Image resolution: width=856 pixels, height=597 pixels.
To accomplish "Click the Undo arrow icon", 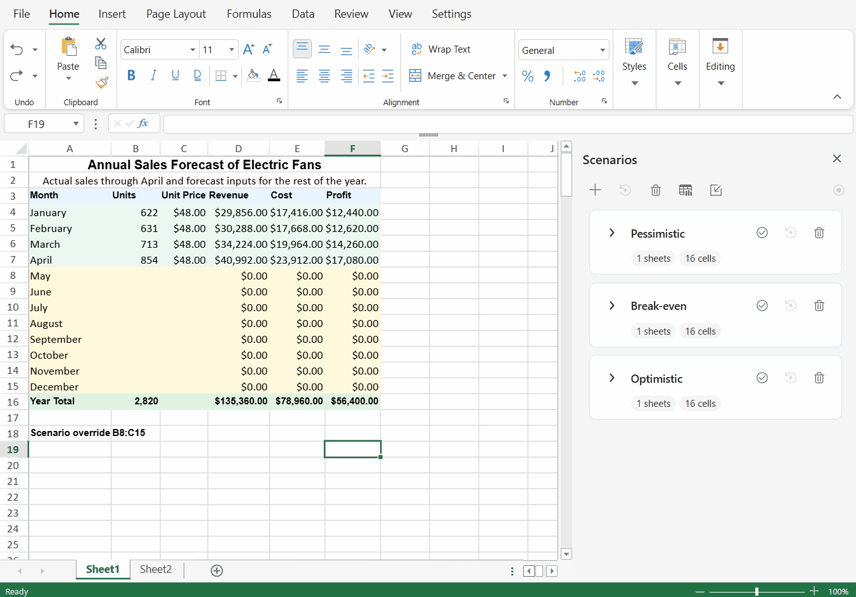I will (16, 49).
